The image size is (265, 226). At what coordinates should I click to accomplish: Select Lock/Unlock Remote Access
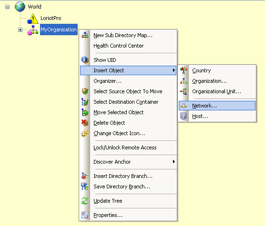(128, 147)
